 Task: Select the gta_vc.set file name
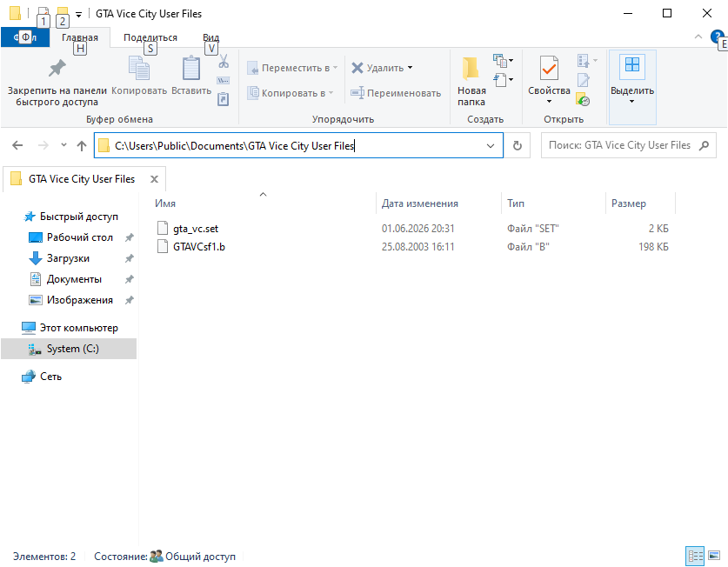pos(196,229)
